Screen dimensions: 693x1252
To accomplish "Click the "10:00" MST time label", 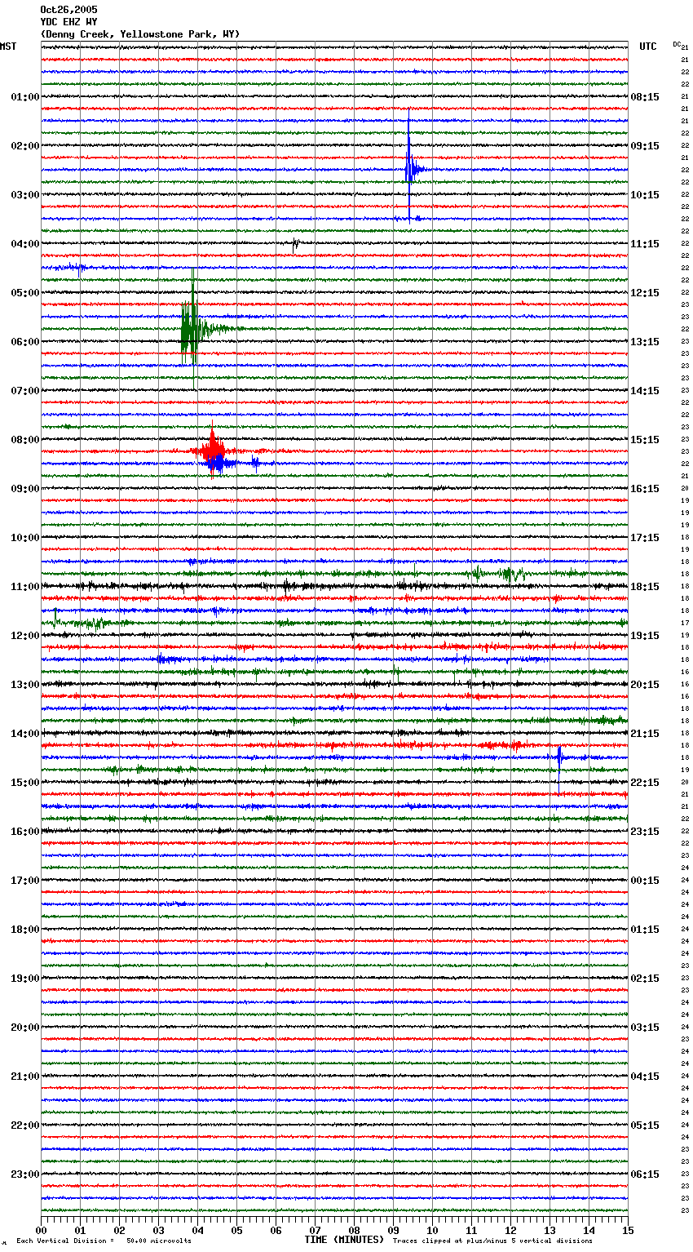I will (x=24, y=538).
